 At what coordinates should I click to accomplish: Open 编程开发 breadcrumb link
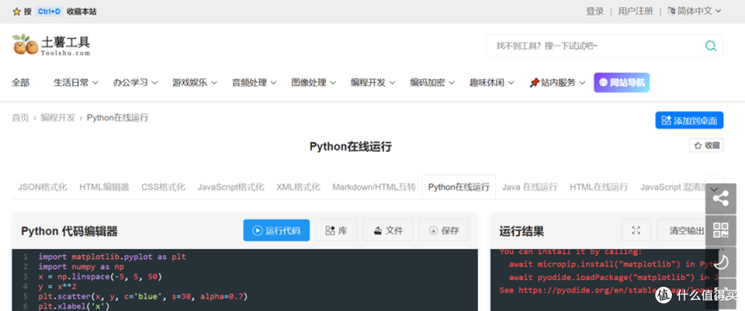pyautogui.click(x=58, y=118)
